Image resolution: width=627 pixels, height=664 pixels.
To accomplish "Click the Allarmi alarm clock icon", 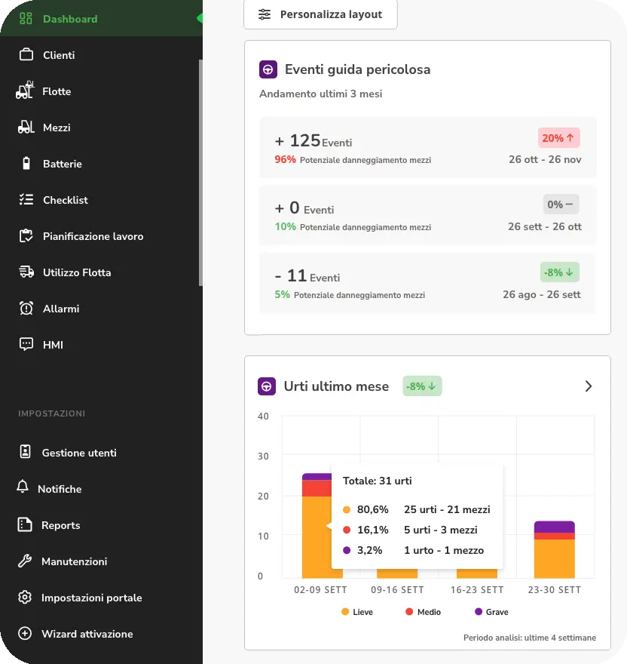I will [x=26, y=309].
